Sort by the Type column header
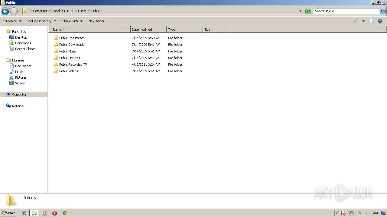 (185, 30)
